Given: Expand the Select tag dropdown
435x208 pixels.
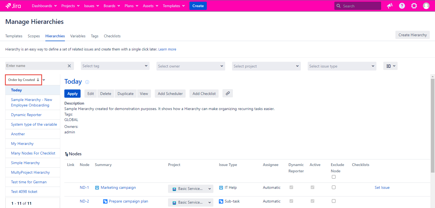Looking at the screenshot, I should click(x=115, y=66).
